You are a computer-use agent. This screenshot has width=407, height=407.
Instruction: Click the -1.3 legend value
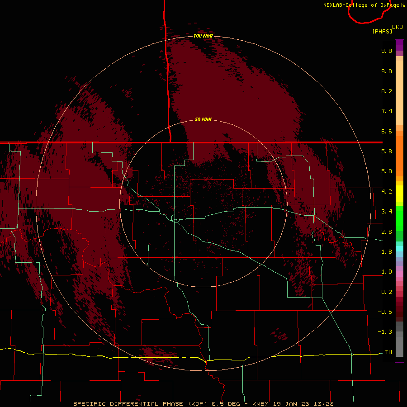pos(385,332)
